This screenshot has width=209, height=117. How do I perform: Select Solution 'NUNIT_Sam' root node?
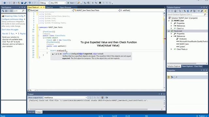184,18
